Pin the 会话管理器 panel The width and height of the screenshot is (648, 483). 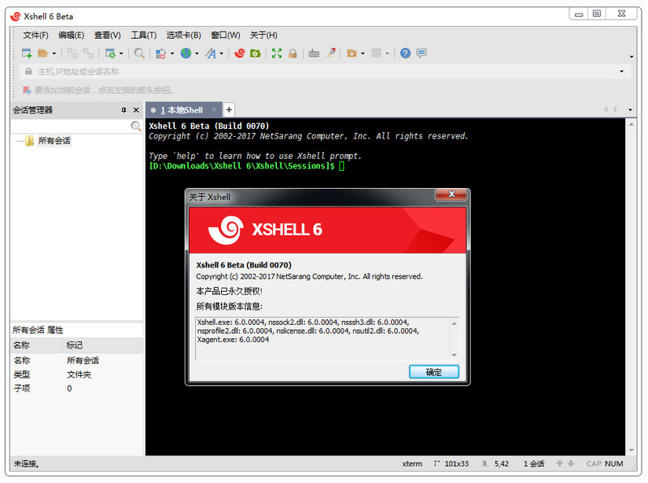coord(124,109)
